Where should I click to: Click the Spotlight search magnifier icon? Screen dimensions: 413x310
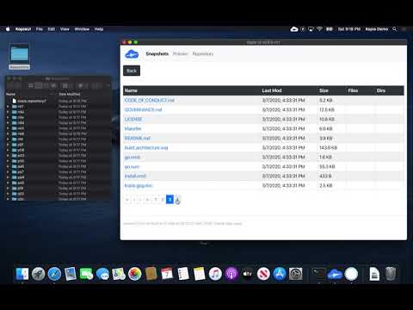click(x=395, y=29)
